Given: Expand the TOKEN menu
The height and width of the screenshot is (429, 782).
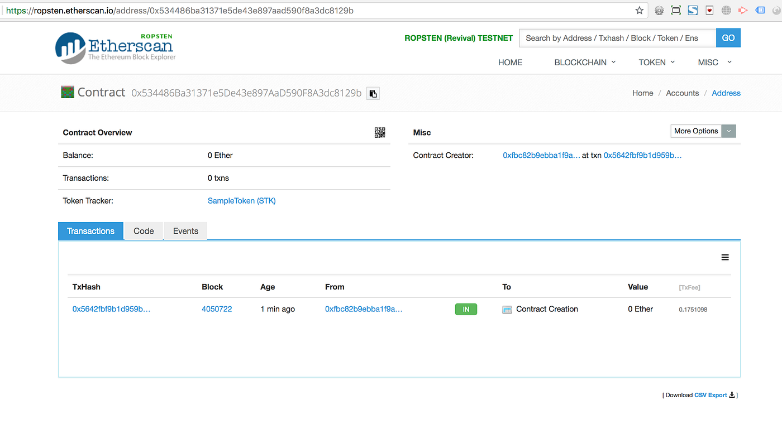Looking at the screenshot, I should (x=657, y=62).
